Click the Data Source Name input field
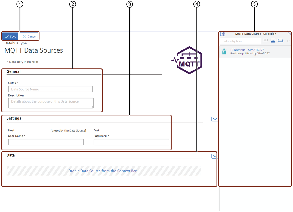The width and height of the screenshot is (293, 212). pyautogui.click(x=50, y=89)
